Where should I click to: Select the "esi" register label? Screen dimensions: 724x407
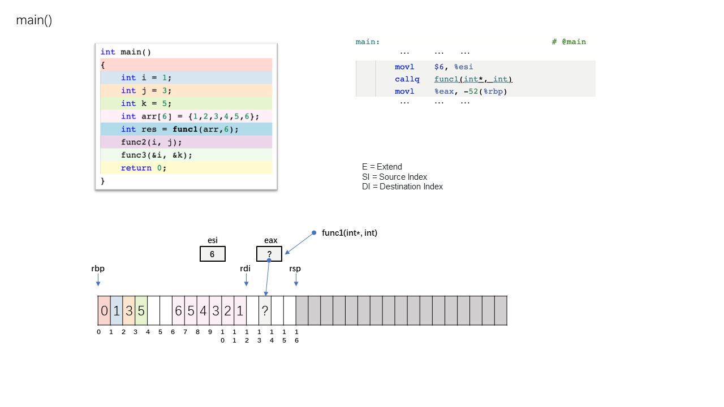coord(213,240)
